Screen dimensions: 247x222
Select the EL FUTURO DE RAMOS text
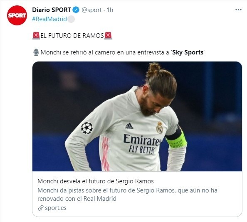coord(72,36)
